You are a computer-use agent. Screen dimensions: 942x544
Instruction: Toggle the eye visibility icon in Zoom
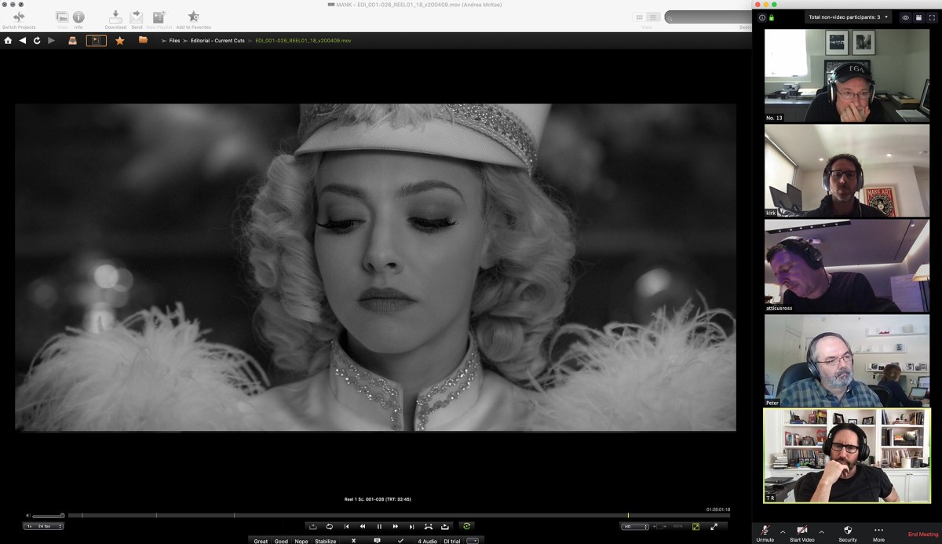(905, 17)
